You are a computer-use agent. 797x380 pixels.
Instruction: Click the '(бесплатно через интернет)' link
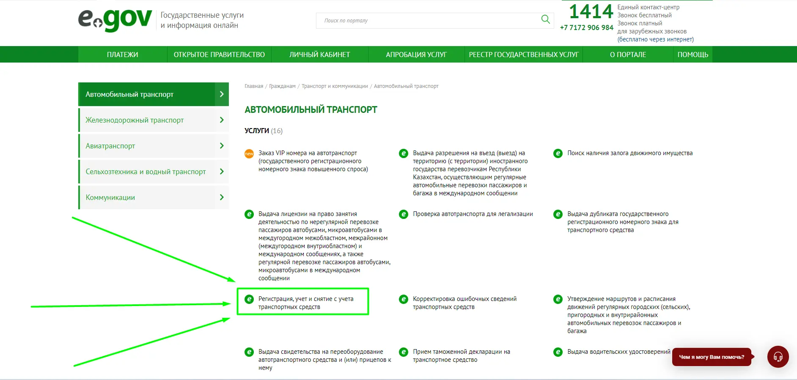655,39
